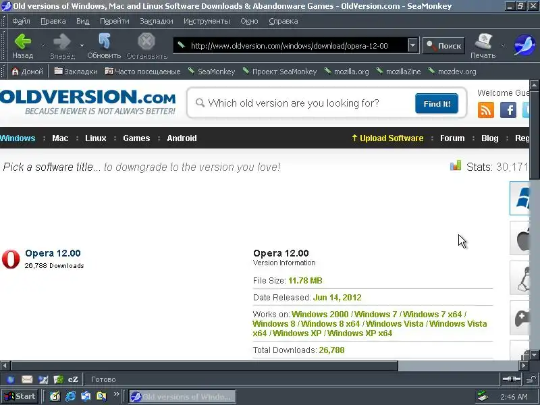Open the Opera 12.00 title link
Screen dimensions: 540x405
[x=53, y=253]
